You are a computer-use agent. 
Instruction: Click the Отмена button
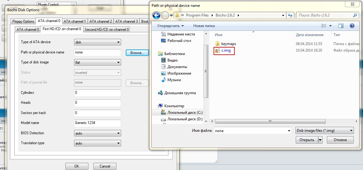(340, 140)
